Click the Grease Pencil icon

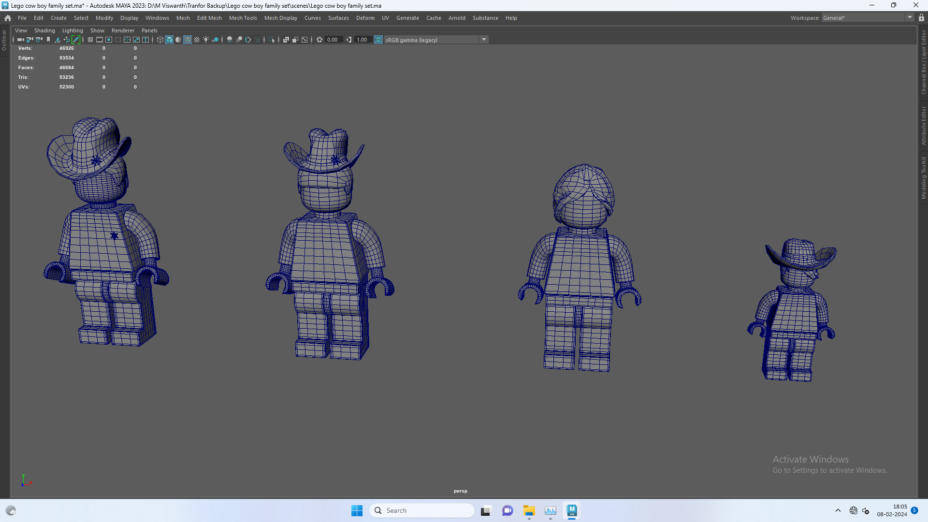point(76,40)
